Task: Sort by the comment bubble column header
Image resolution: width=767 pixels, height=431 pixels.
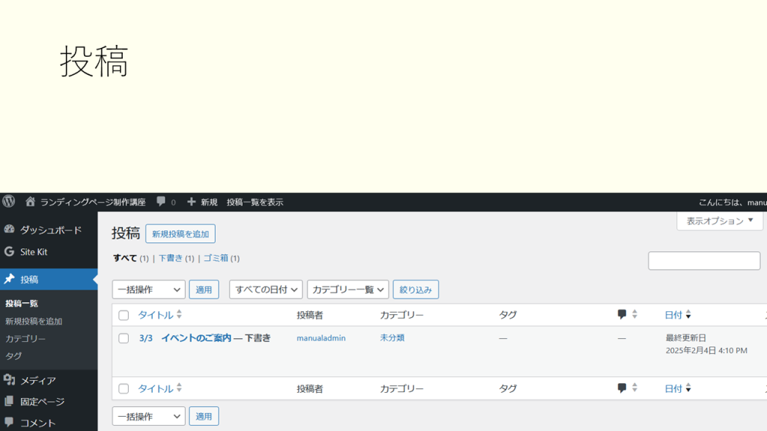Action: pos(622,315)
